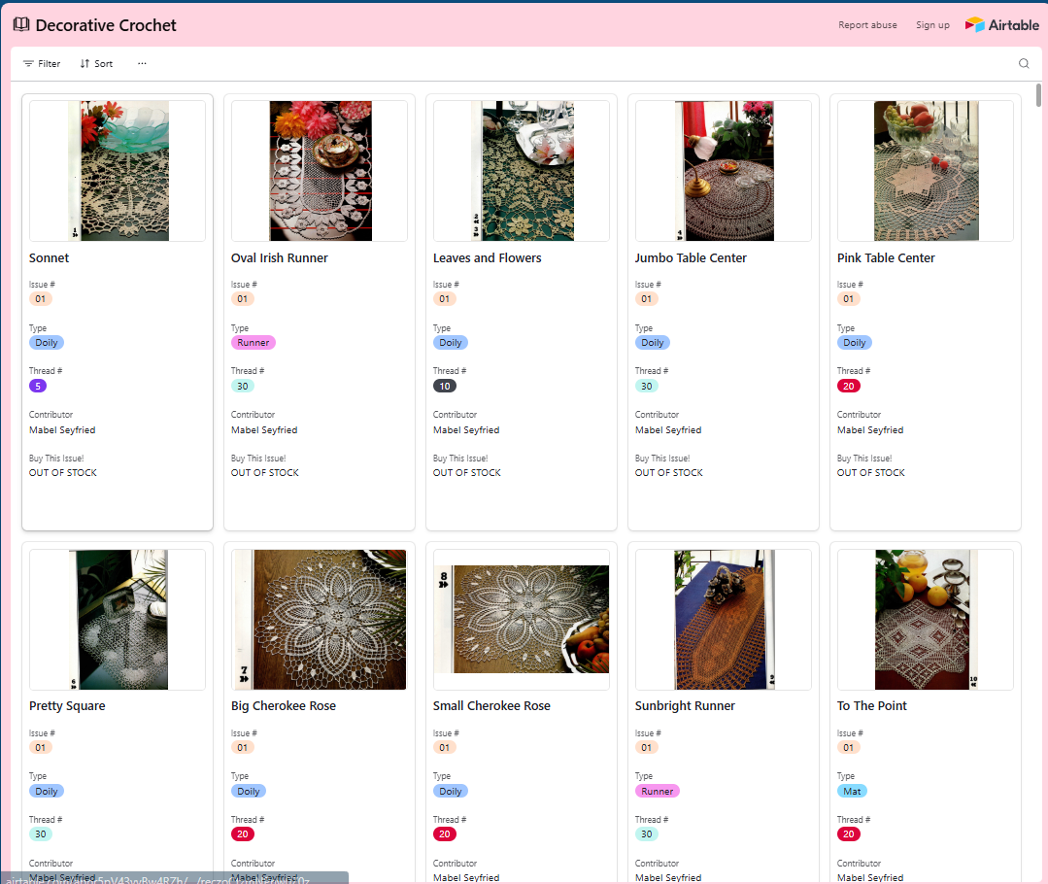Click OUT OF STOCK on Leaves and Flowers

click(466, 473)
